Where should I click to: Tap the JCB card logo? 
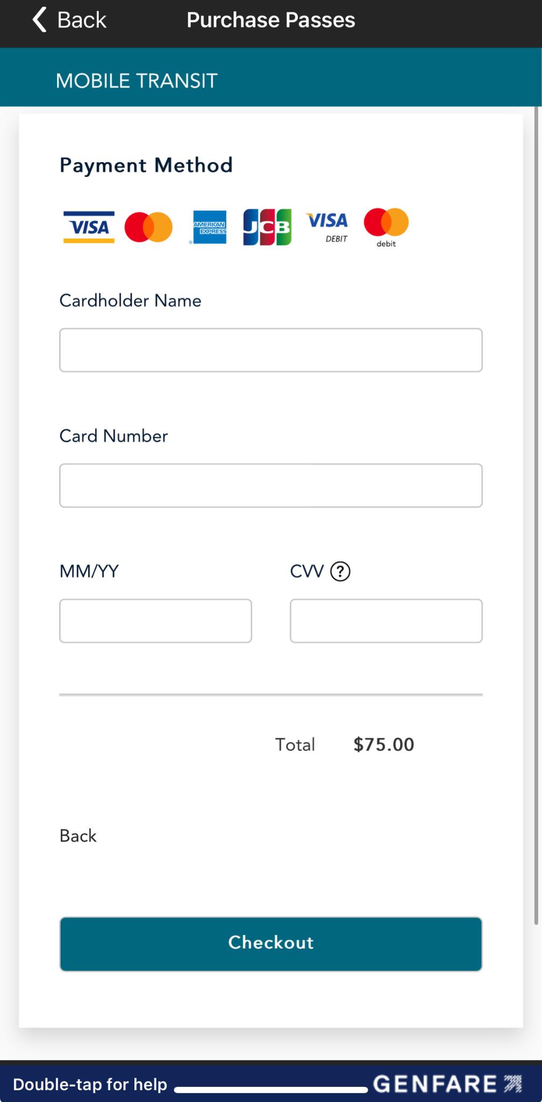coord(267,227)
